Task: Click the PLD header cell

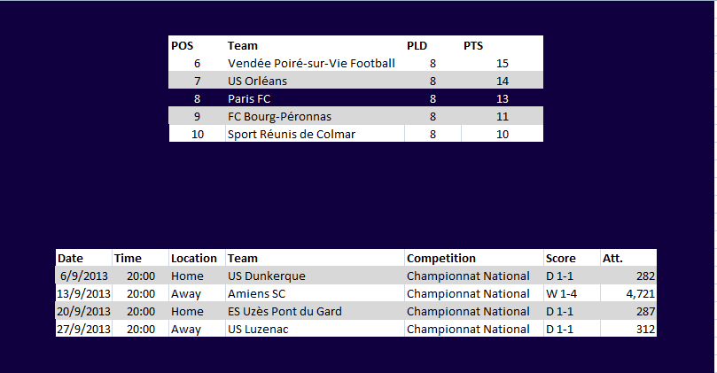Action: coord(433,46)
